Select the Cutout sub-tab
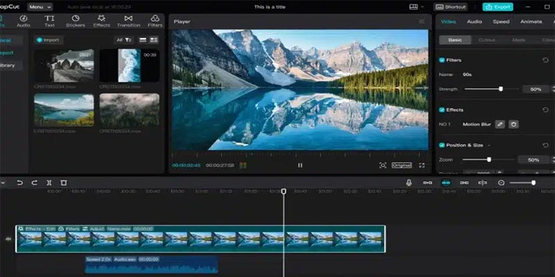The width and height of the screenshot is (555, 277). (x=487, y=40)
